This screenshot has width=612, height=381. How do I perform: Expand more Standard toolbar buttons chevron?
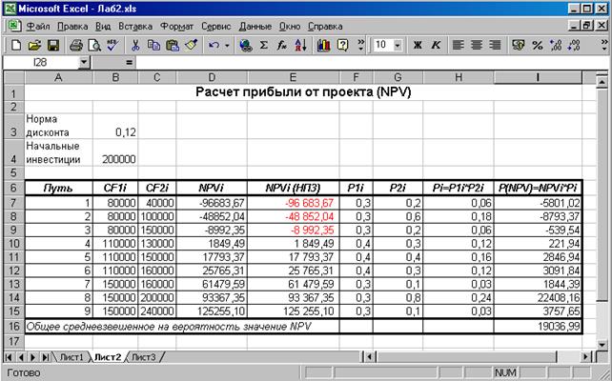(360, 45)
